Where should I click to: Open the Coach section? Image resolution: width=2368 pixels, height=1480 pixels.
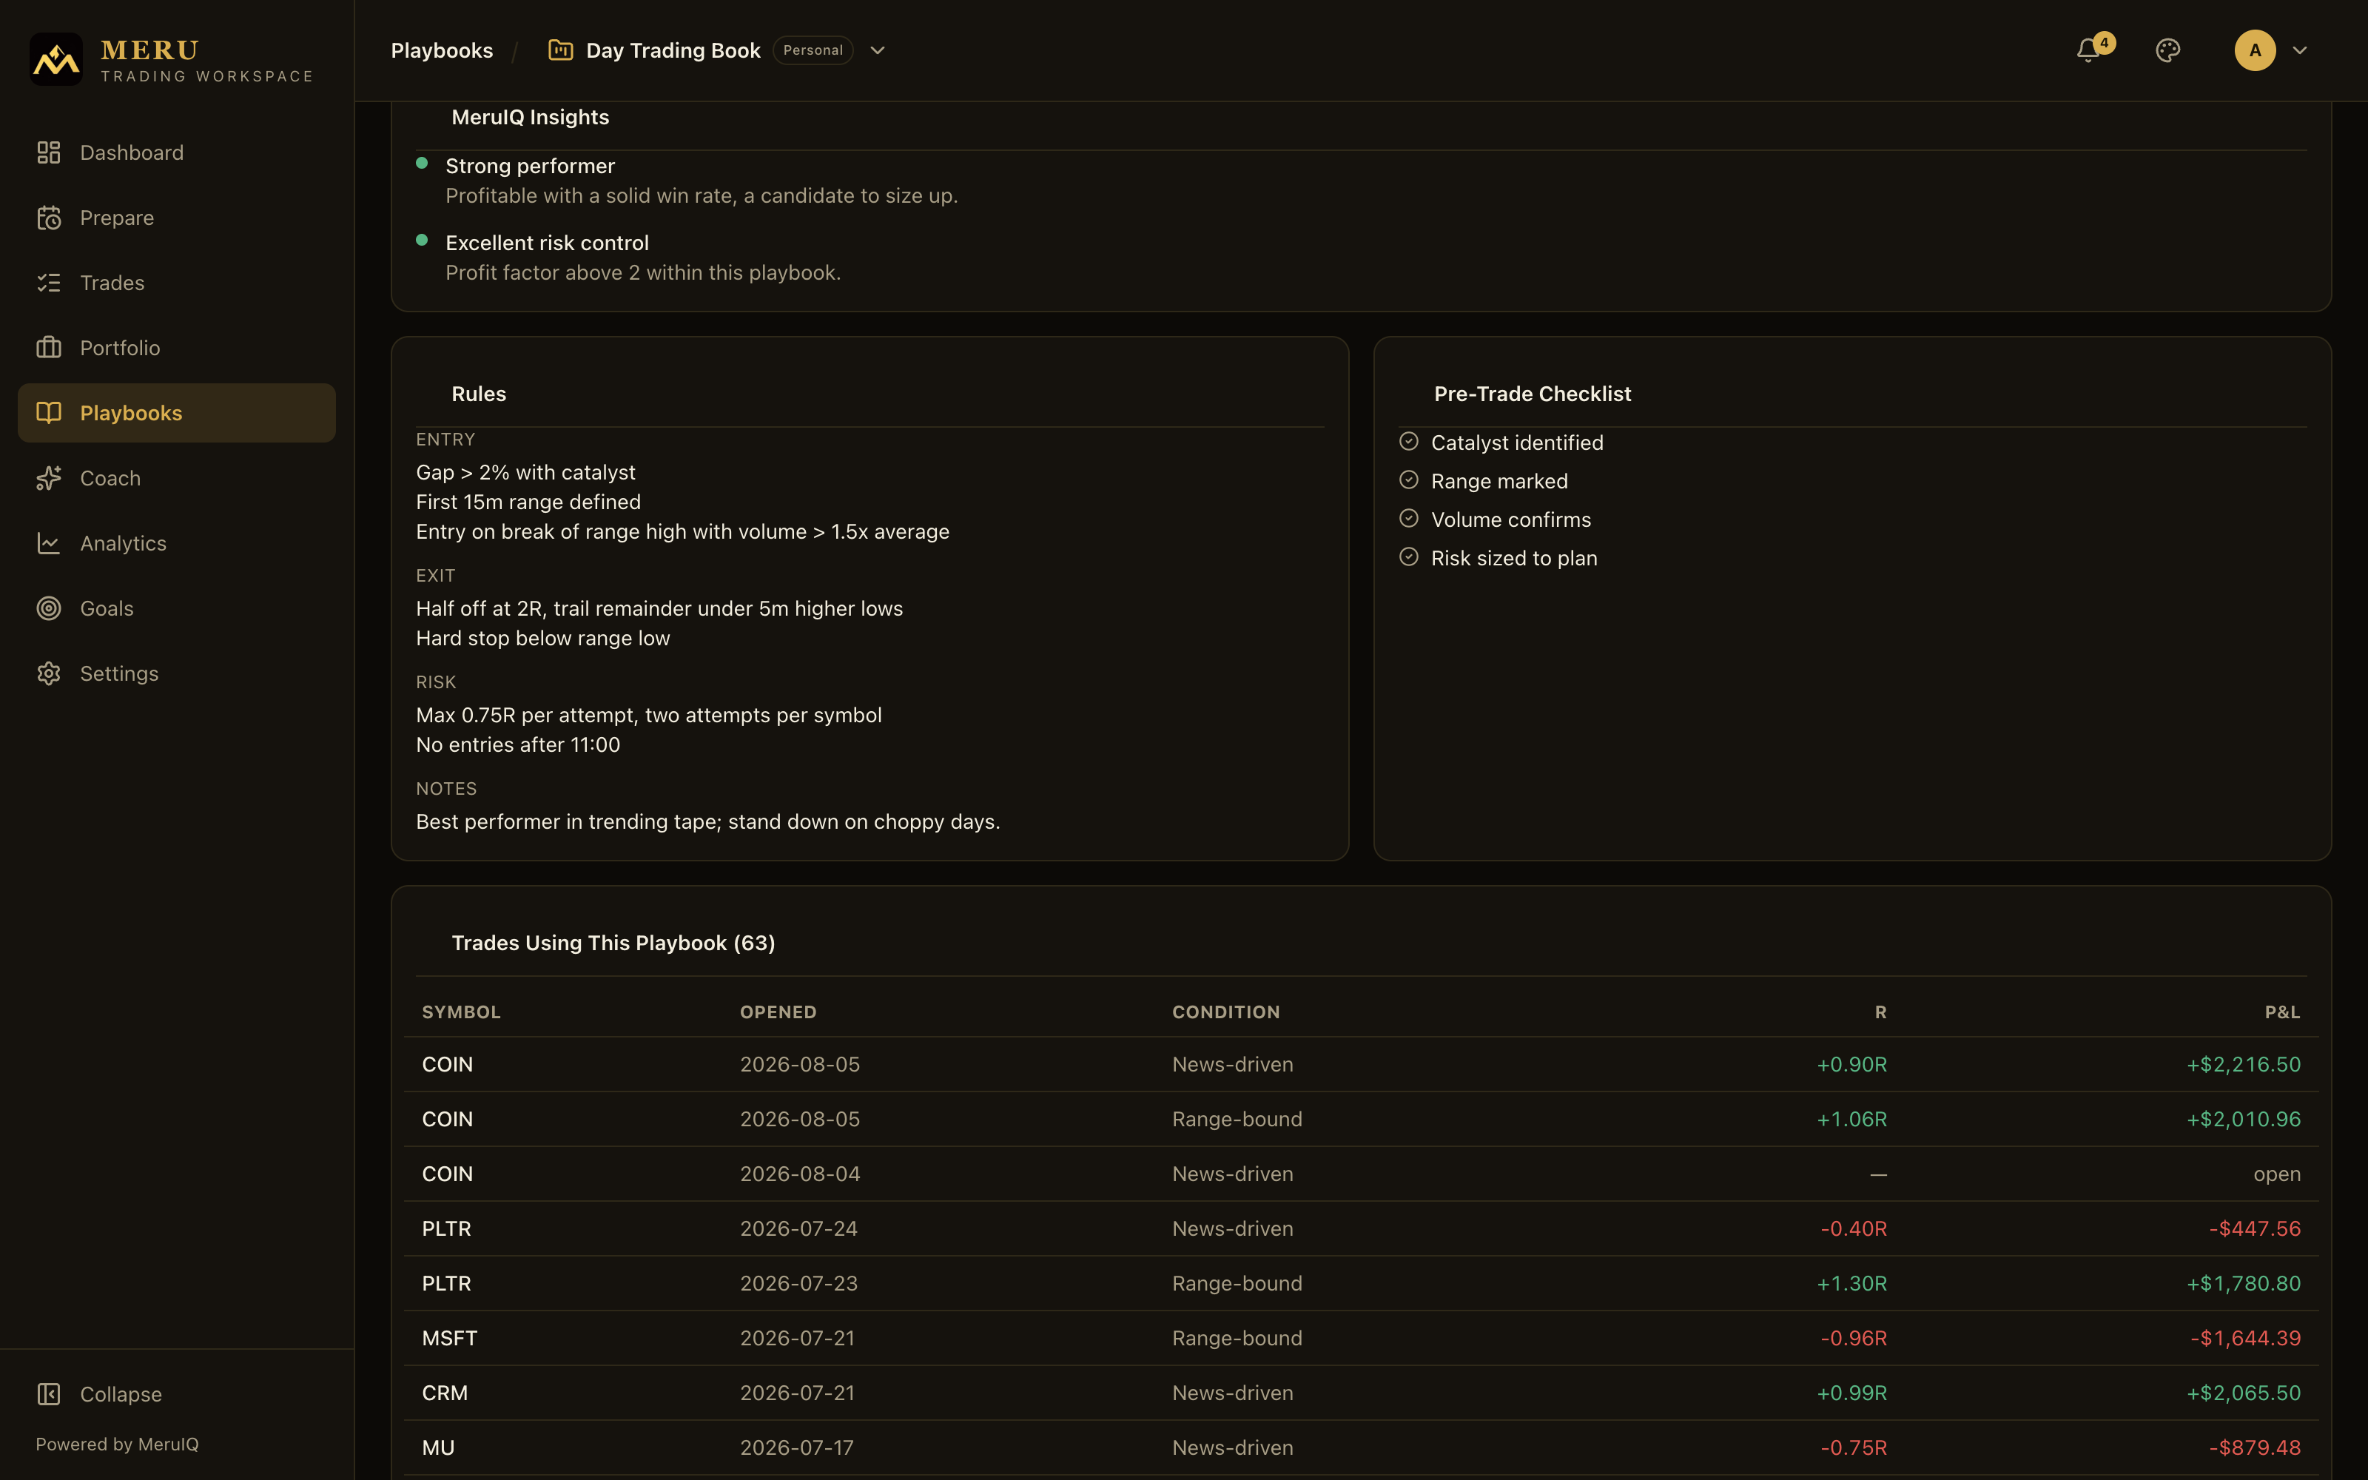(177, 478)
